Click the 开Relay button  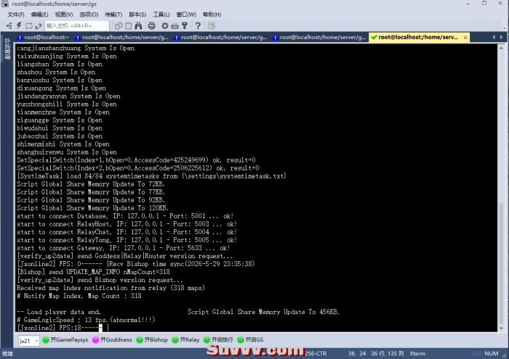point(186,339)
